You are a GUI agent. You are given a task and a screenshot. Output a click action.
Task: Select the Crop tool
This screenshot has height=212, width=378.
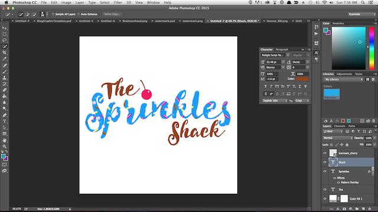pos(4,52)
